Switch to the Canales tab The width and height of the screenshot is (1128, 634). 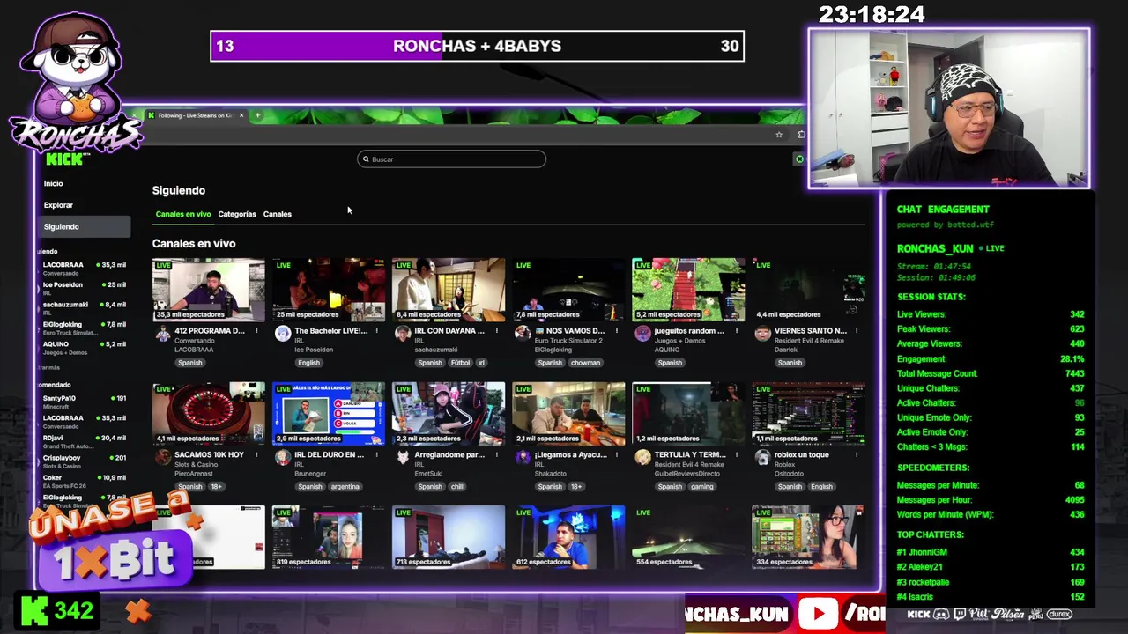pos(277,214)
